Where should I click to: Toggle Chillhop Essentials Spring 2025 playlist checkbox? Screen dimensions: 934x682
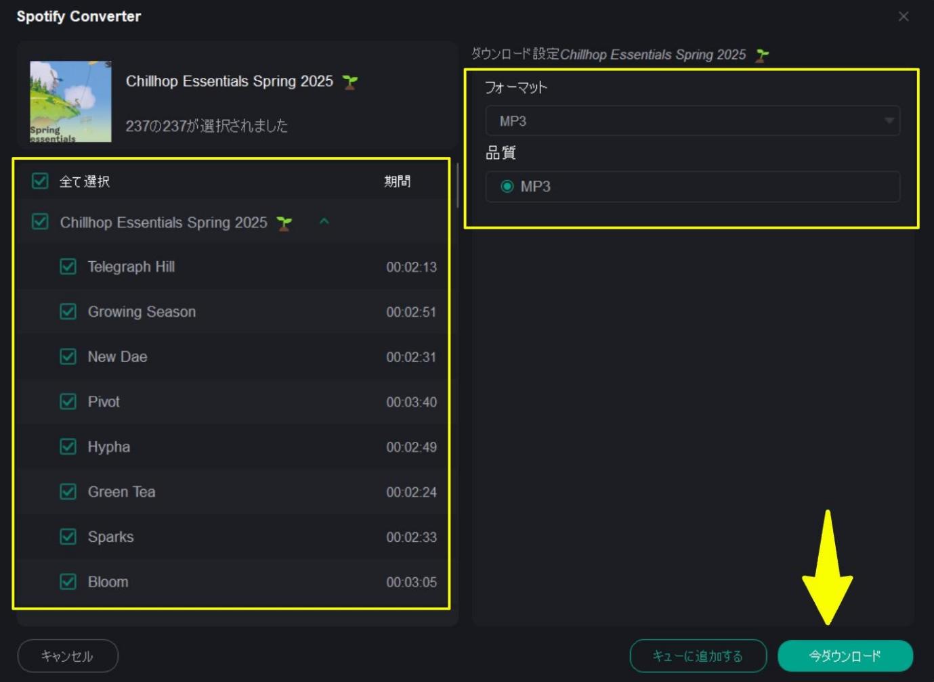coord(40,221)
